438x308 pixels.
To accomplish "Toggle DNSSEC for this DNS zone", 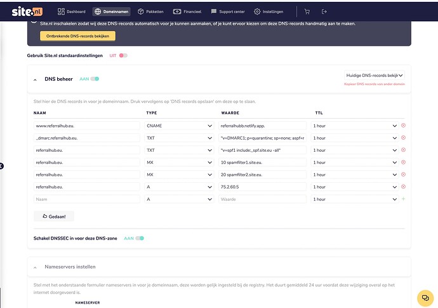I will click(x=140, y=238).
